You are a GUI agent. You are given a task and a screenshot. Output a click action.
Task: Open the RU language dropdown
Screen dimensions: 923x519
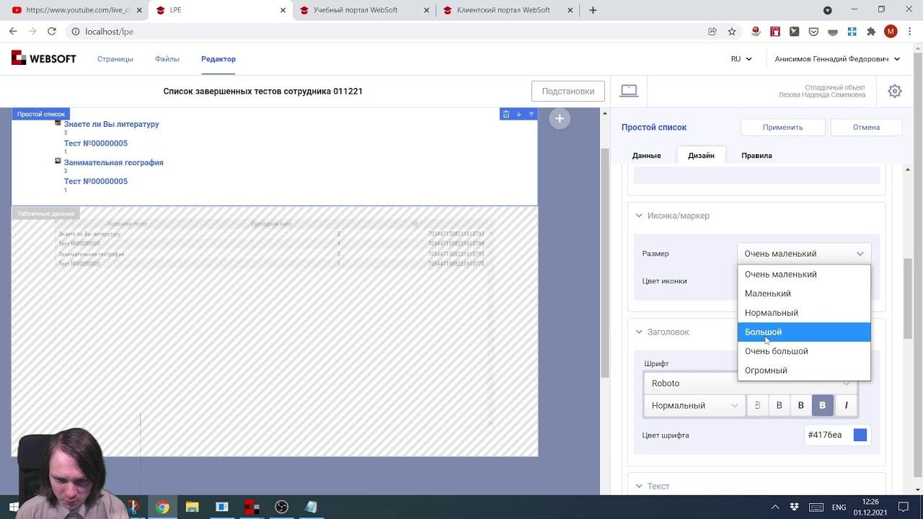tap(741, 59)
